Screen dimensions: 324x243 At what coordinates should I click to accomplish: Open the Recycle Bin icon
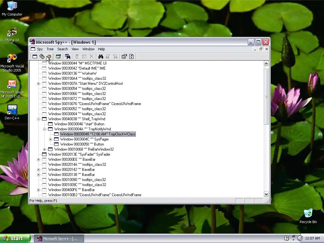point(308,216)
